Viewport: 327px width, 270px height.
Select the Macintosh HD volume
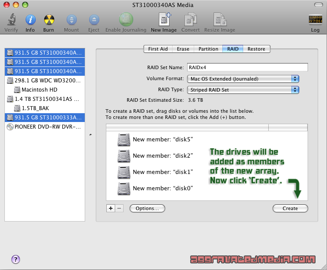(45, 90)
